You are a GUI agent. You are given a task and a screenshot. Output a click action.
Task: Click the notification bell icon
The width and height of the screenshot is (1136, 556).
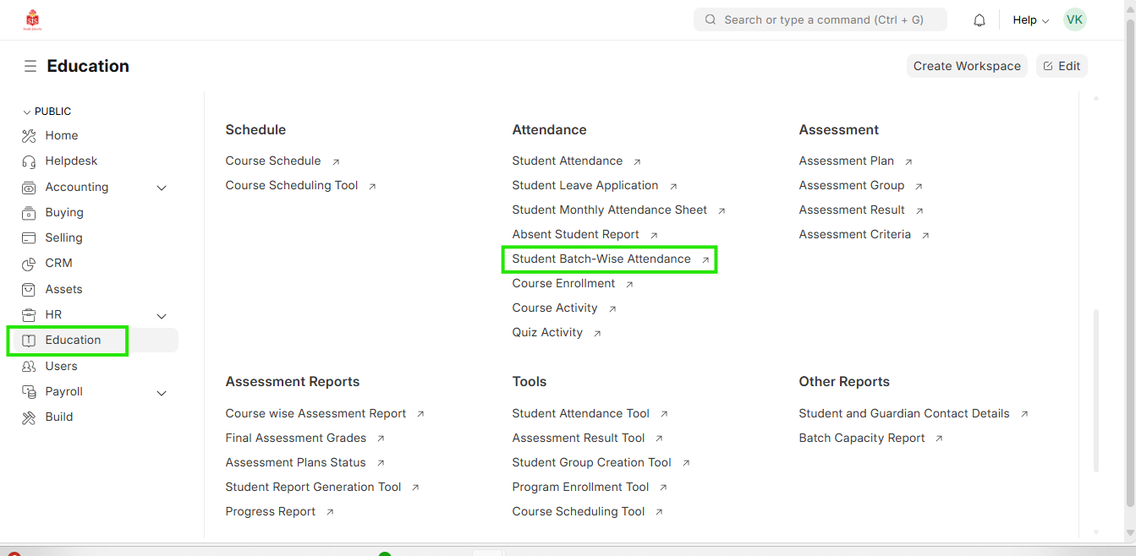[980, 20]
